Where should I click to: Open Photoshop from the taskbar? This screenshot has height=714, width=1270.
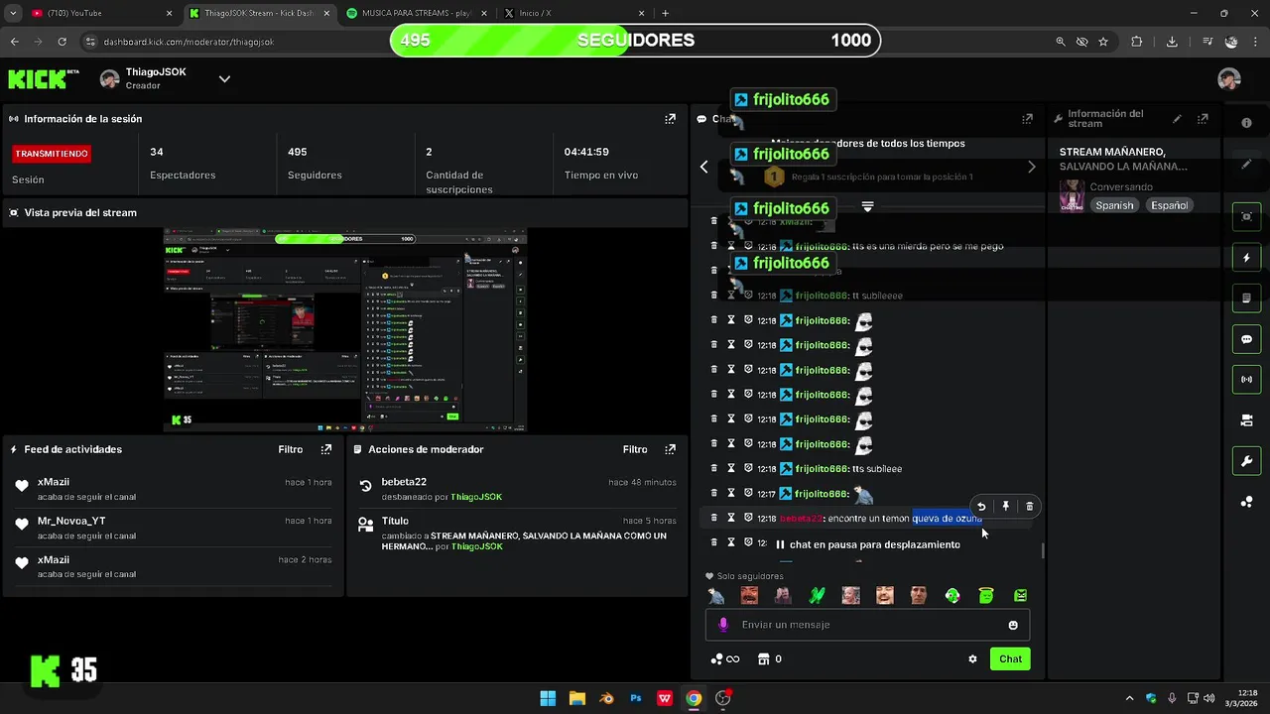(x=636, y=698)
